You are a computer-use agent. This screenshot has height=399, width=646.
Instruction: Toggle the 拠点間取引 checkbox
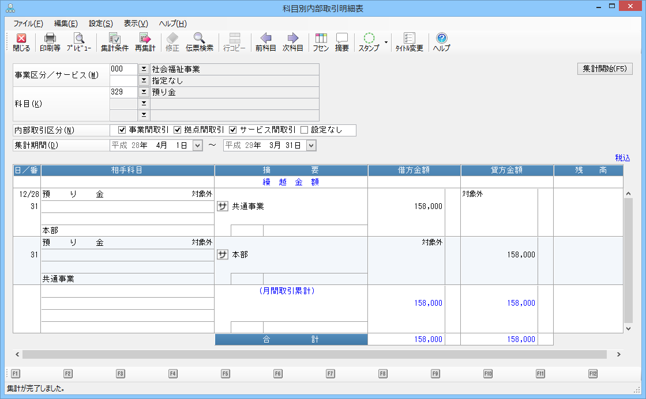(178, 130)
